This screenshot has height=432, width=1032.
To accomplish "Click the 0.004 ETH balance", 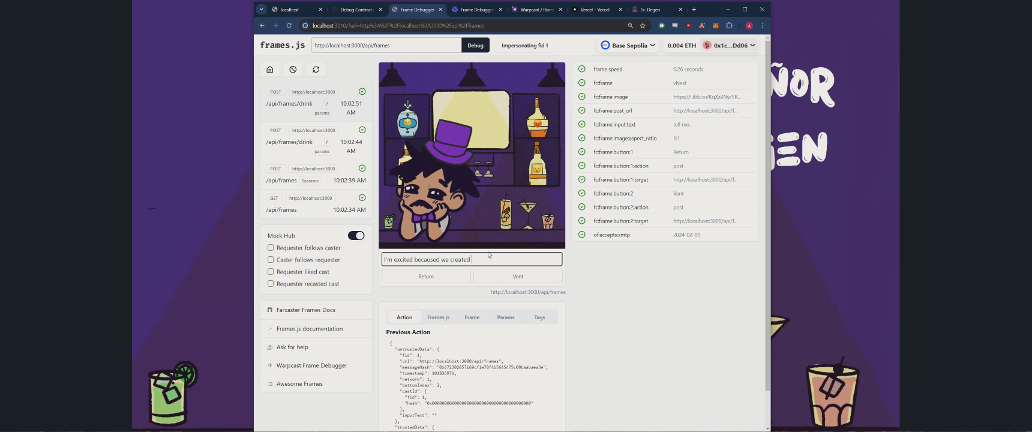I will 682,45.
